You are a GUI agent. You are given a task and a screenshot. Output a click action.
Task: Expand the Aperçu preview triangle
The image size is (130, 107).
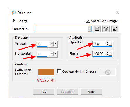click(x=14, y=21)
